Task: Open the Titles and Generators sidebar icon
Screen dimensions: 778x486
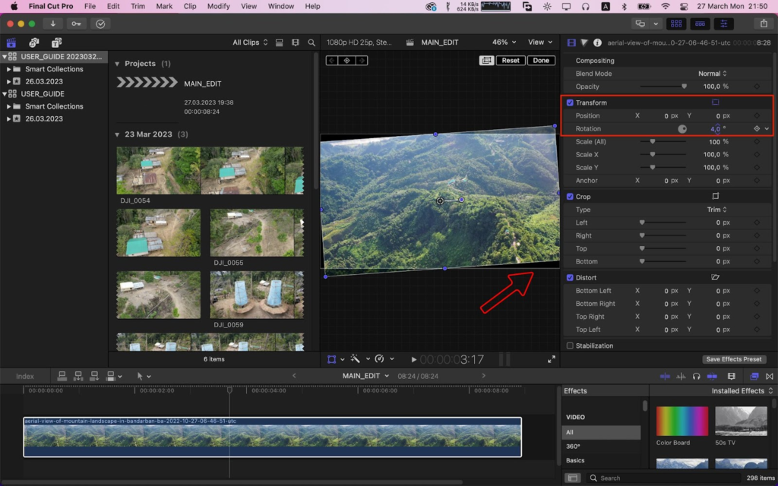Action: (x=56, y=43)
